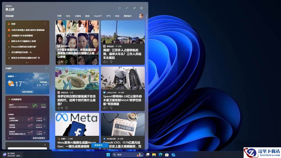Open the hot list (热榜) widget options menu

[x=45, y=24]
